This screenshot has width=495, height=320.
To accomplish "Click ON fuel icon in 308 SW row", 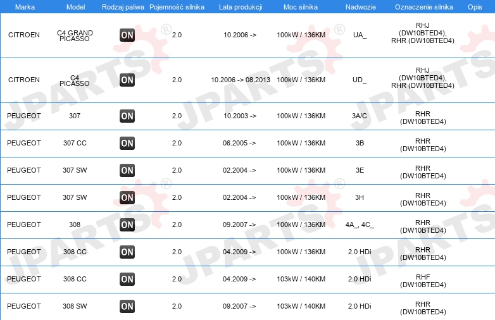I will pos(127,306).
